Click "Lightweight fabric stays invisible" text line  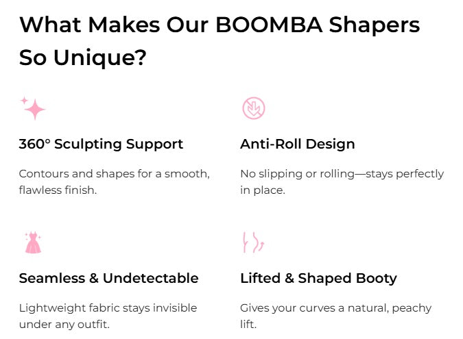108,308
